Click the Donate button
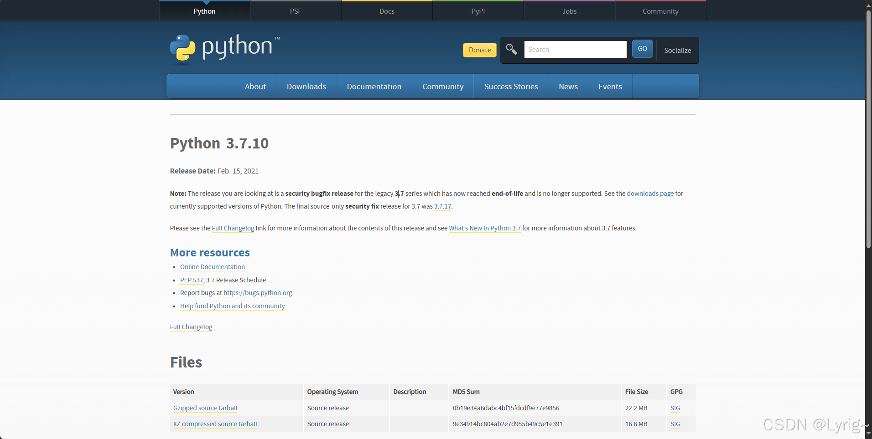Image resolution: width=872 pixels, height=439 pixels. click(480, 50)
